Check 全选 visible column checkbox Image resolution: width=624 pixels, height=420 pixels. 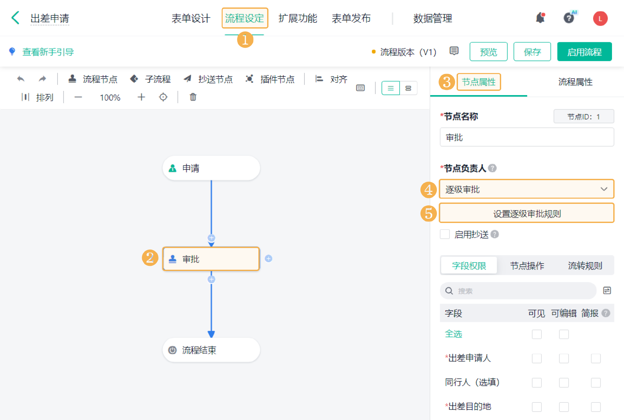pyautogui.click(x=537, y=334)
